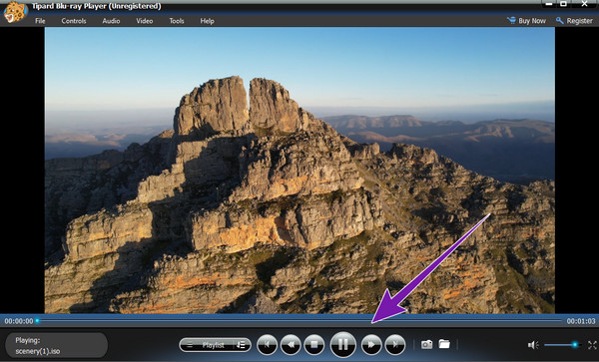Screen dimensions: 599x362
Task: Close the Blu-ray Player window
Action: [x=584, y=4]
